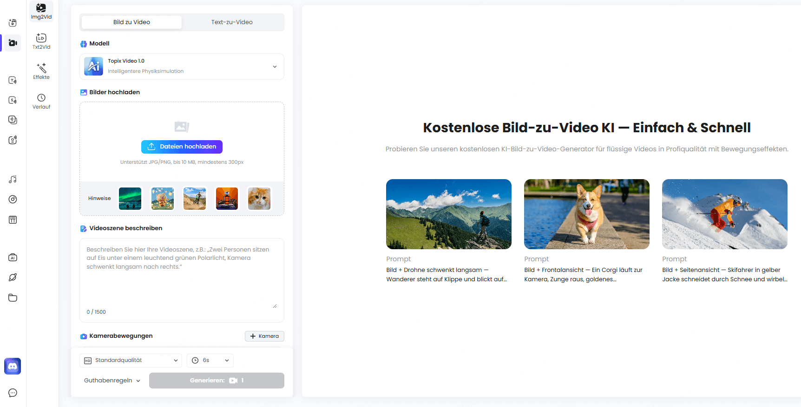Open the Discord community button
The height and width of the screenshot is (407, 801).
tap(13, 366)
